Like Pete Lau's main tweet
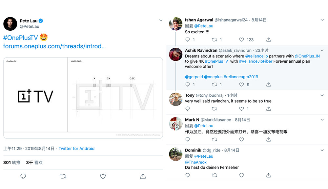328x189 pixels. (x=103, y=176)
